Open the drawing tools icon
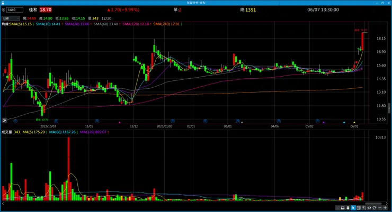The width and height of the screenshot is (392, 212). [x=364, y=208]
